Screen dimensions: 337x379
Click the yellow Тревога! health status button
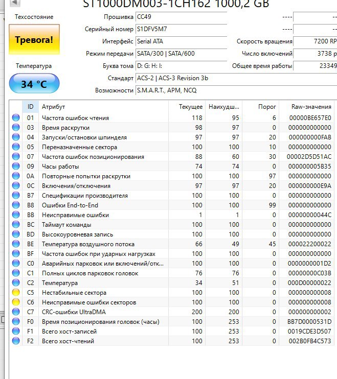(34, 39)
